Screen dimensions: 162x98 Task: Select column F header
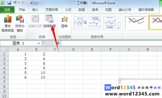click(110, 49)
